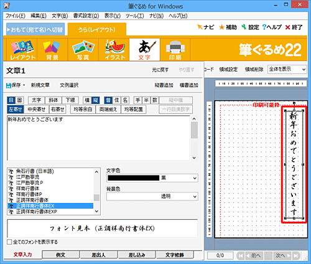311x264 pixels.
Task: Switch to 縦 vertical writing
Action: click(x=95, y=100)
